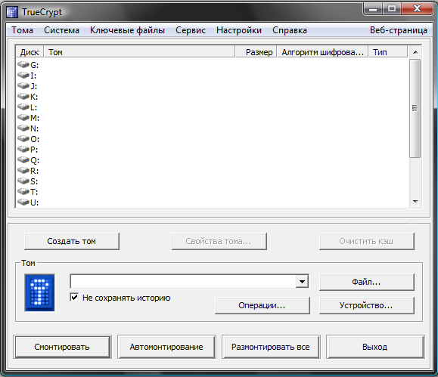The height and width of the screenshot is (377, 438).
Task: Click the 'Создать том' button
Action: (72, 241)
